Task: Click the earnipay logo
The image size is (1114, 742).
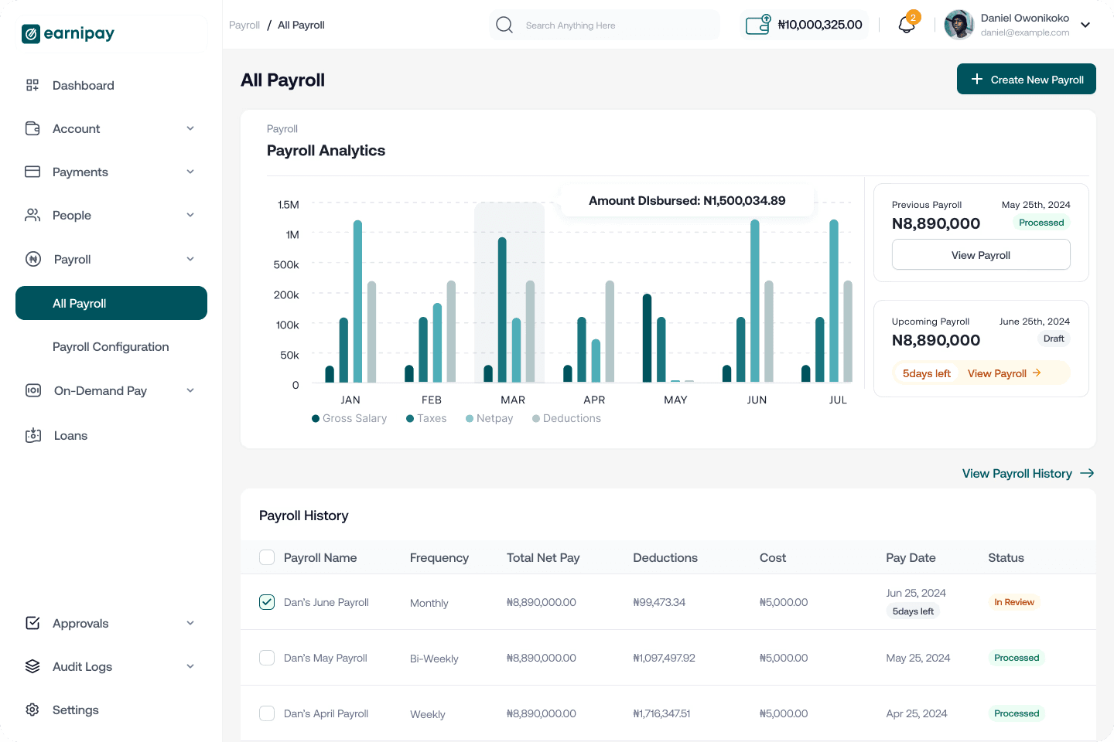Action: pyautogui.click(x=68, y=33)
